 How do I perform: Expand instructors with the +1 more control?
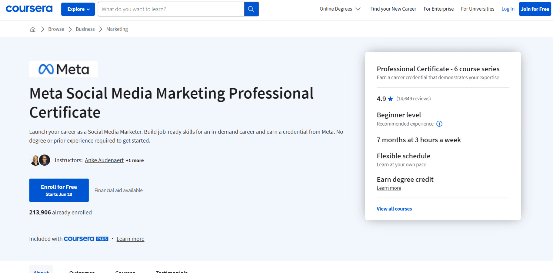click(135, 160)
